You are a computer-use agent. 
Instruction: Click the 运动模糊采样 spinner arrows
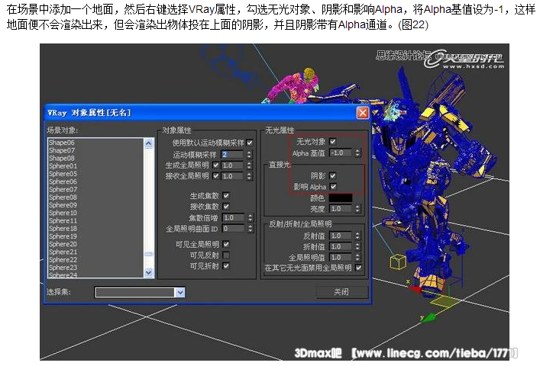[x=249, y=154]
